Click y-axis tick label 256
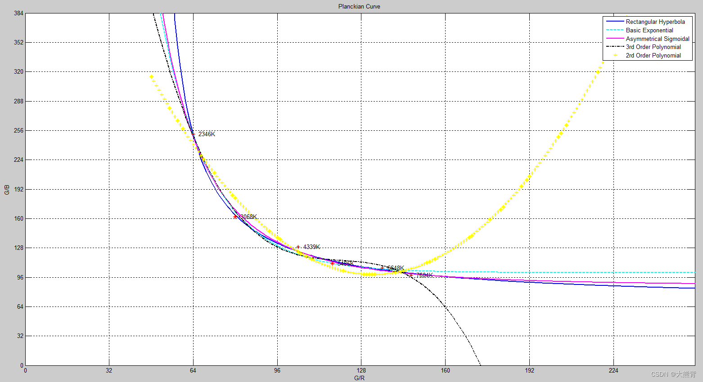This screenshot has height=382, width=703. pyautogui.click(x=18, y=130)
